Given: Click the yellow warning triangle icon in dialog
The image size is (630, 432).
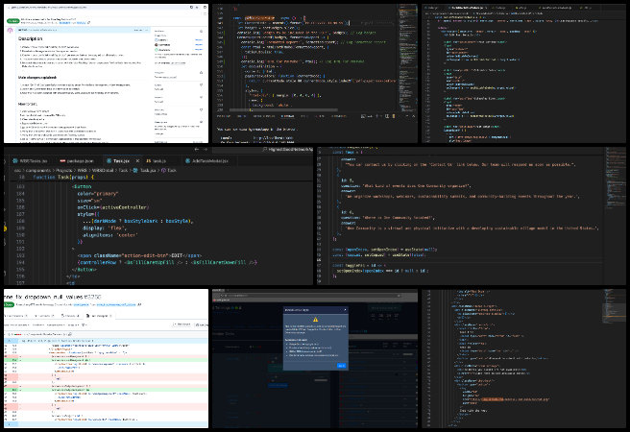Looking at the screenshot, I should (315, 320).
